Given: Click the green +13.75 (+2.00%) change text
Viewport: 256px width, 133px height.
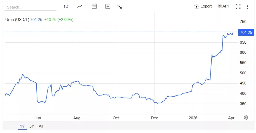Looking at the screenshot, I should 59,20.
